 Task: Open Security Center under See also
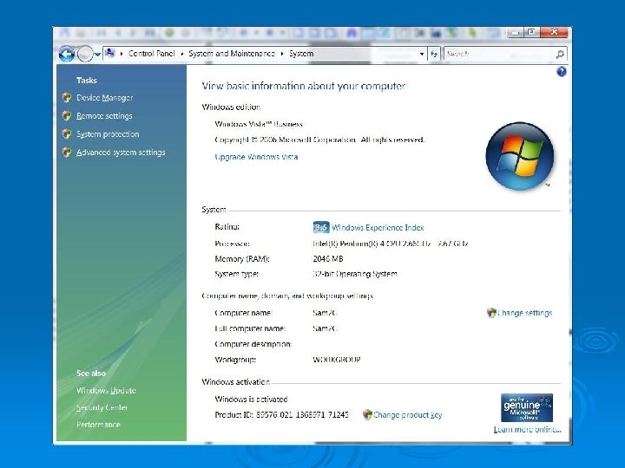pos(102,407)
